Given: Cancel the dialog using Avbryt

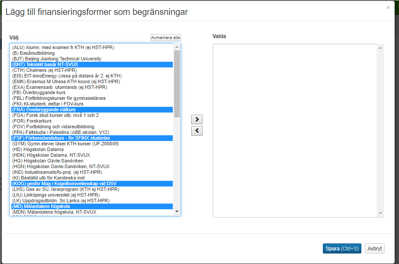Looking at the screenshot, I should click(374, 249).
